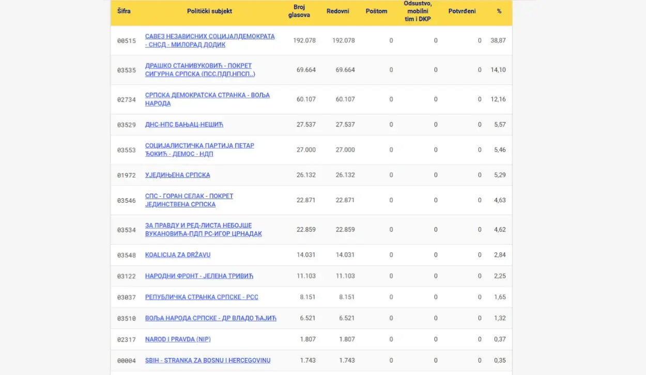Open СОЦИЈАЛИСТИЧКА ПАРТИЈА ПЕТАР ЂОКИЋ link

[199, 150]
